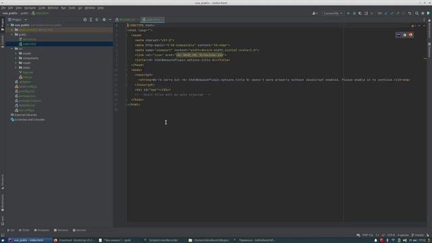Click UTF-8 encoding in status bar
432x243 pixels.
pos(391,235)
